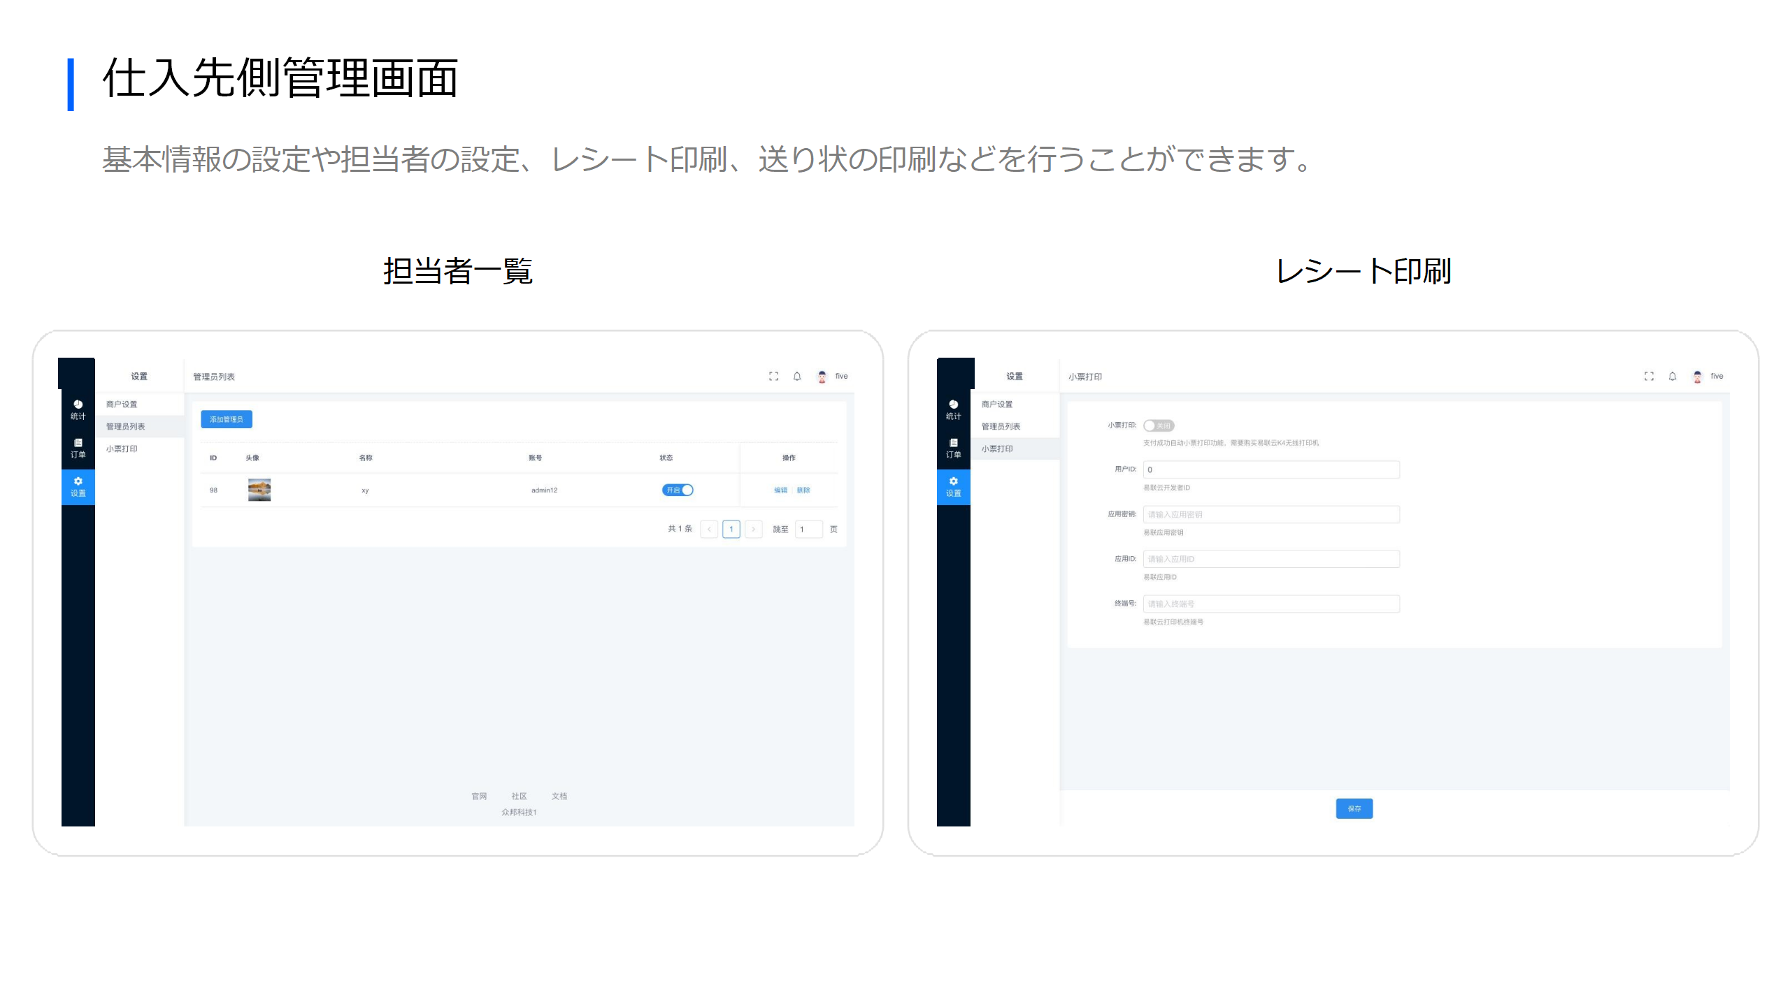Click the notification bell in 小票打印 header
The image size is (1790, 1006).
coord(1672,376)
